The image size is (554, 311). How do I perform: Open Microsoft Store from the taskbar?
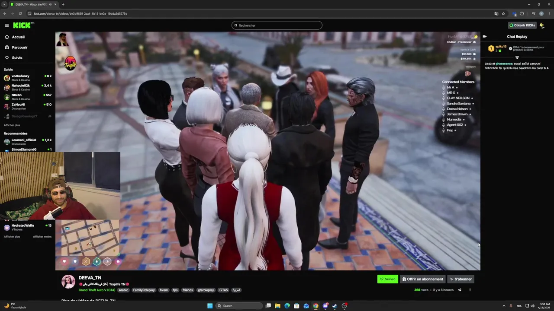296,306
